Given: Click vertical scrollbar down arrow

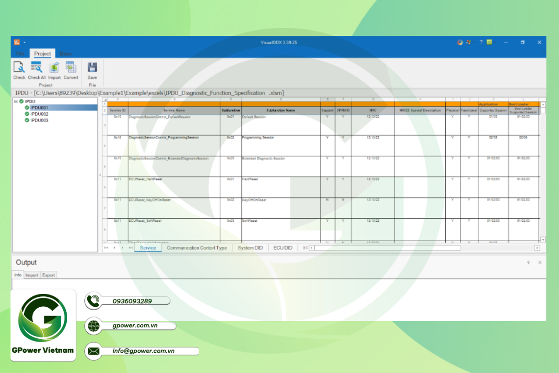Looking at the screenshot, I should (543, 240).
